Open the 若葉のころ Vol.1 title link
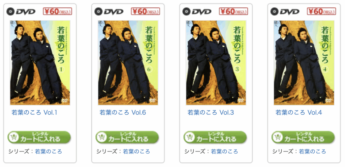Image resolution: width=345 pixels, height=167 pixels. (34, 113)
